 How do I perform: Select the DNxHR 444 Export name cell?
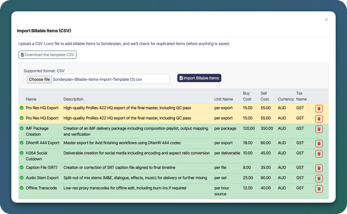(43, 143)
